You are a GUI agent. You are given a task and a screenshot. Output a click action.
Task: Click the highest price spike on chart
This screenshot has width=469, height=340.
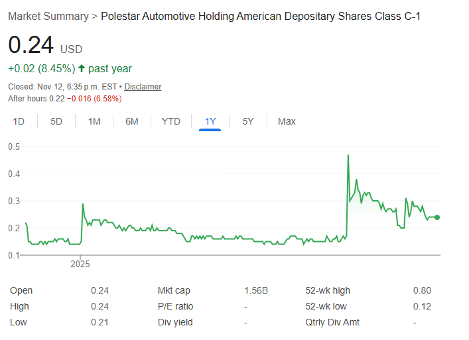click(x=348, y=156)
